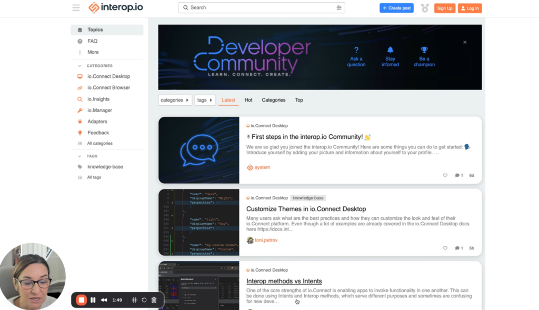
Task: Click the Be a champion trophy icon
Action: point(424,48)
